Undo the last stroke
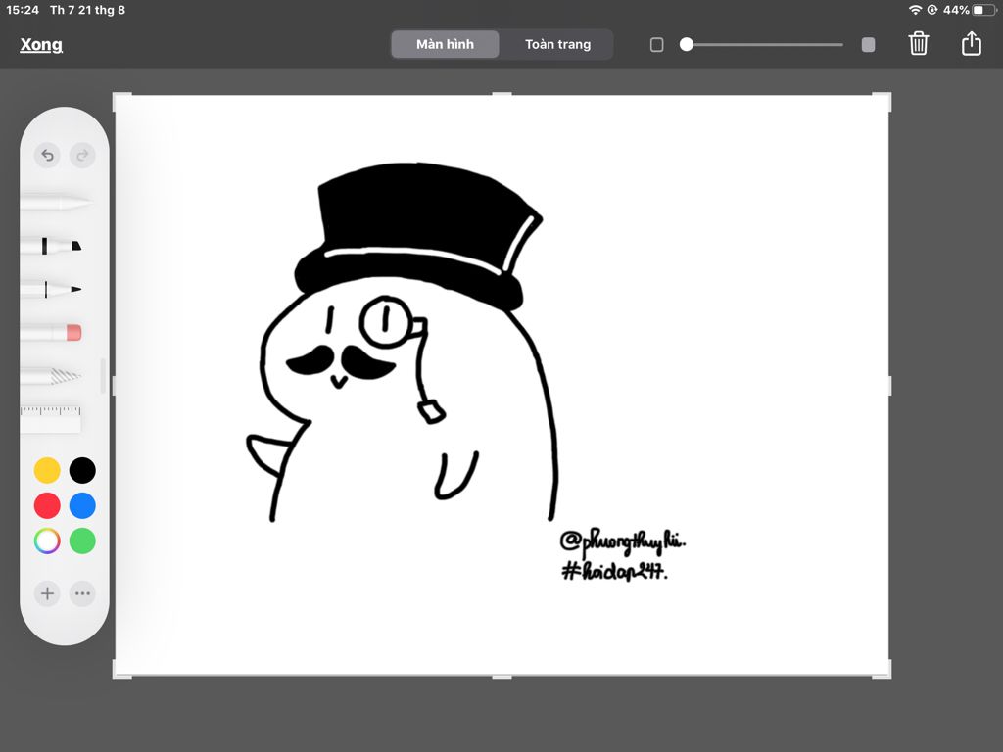1003x752 pixels. coord(47,155)
